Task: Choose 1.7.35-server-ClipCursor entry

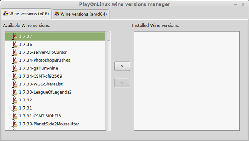Action: pos(55,52)
